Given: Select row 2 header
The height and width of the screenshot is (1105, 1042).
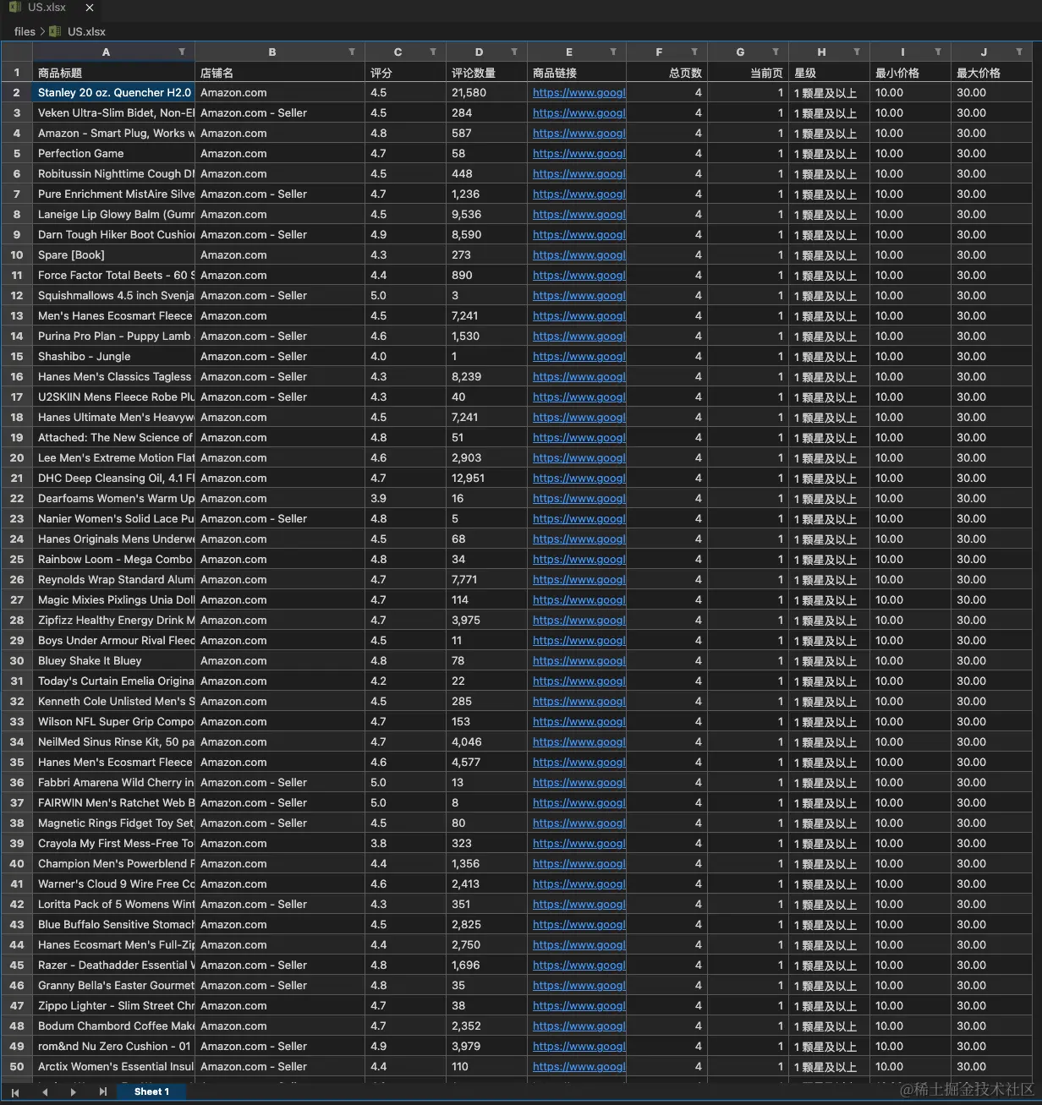Looking at the screenshot, I should click(16, 93).
